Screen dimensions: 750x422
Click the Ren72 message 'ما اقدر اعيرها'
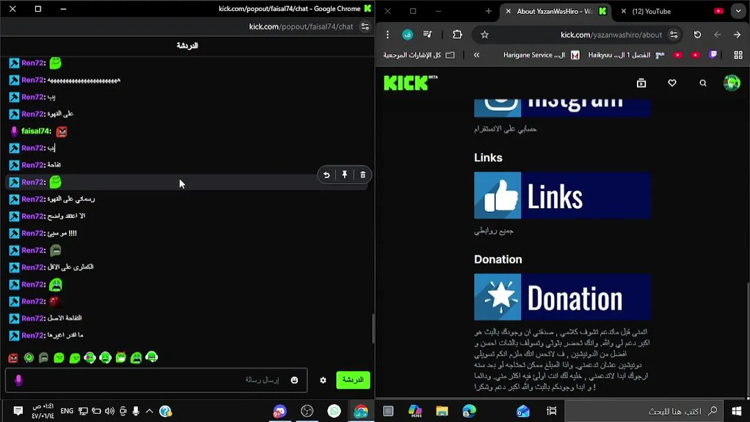pos(65,335)
